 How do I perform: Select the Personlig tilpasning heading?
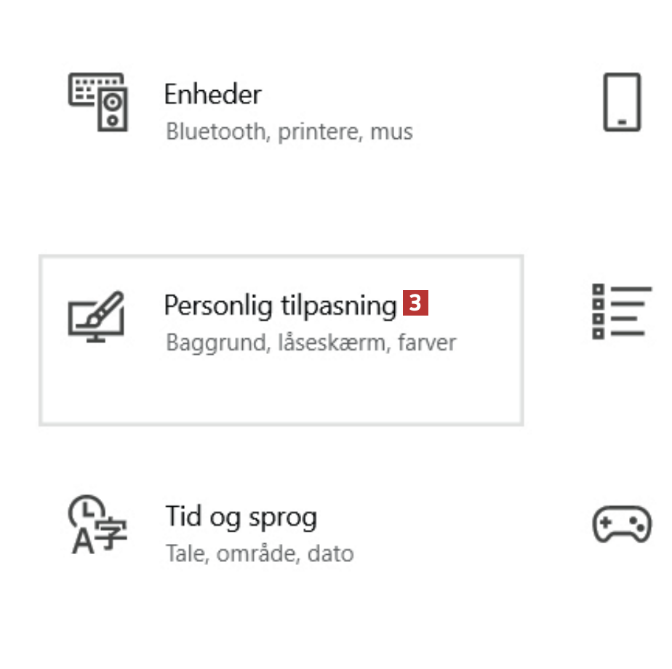(280, 305)
